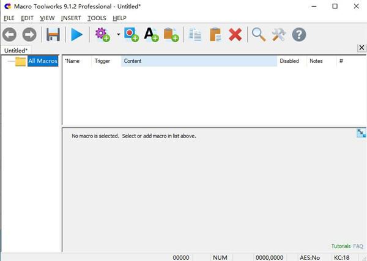The width and height of the screenshot is (367, 261).
Task: Click the Copy toolbar icon
Action: [x=195, y=35]
